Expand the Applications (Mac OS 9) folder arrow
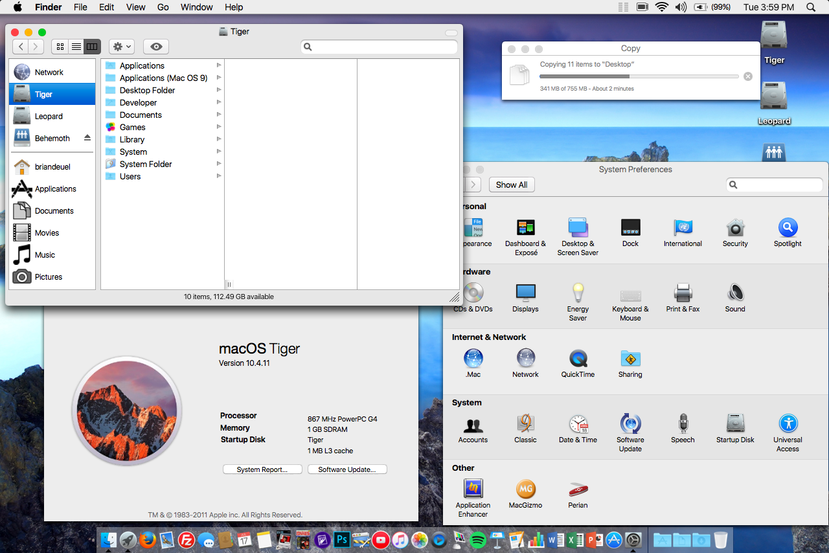829x553 pixels. [219, 78]
